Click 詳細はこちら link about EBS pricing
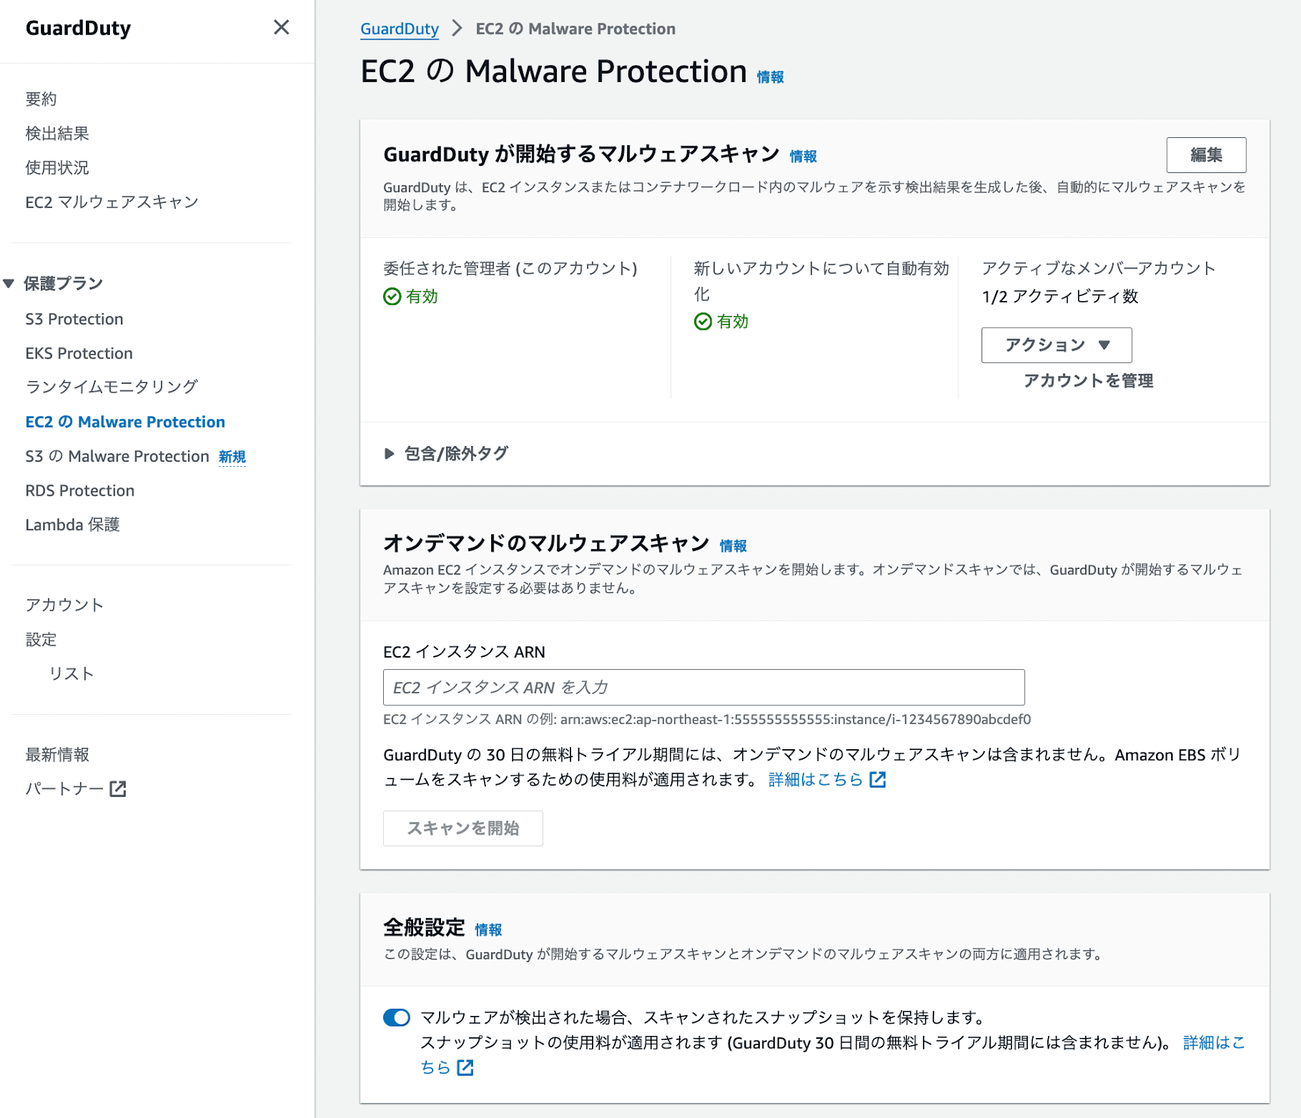This screenshot has height=1118, width=1301. 816,779
